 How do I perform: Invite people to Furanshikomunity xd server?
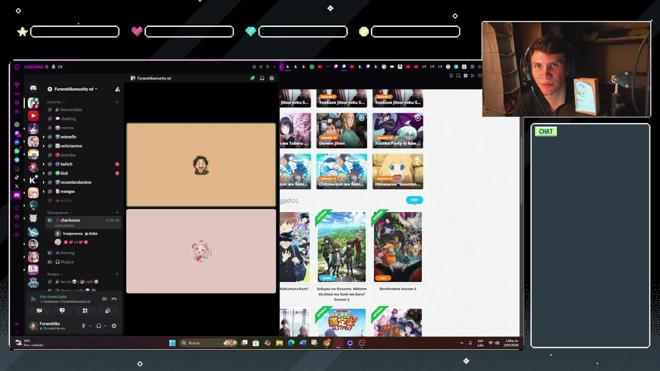coord(118,89)
